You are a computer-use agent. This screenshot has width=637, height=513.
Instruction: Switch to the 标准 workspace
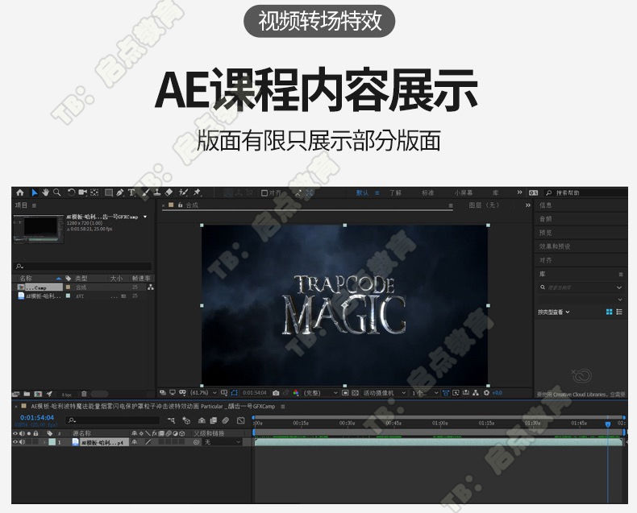pyautogui.click(x=427, y=193)
